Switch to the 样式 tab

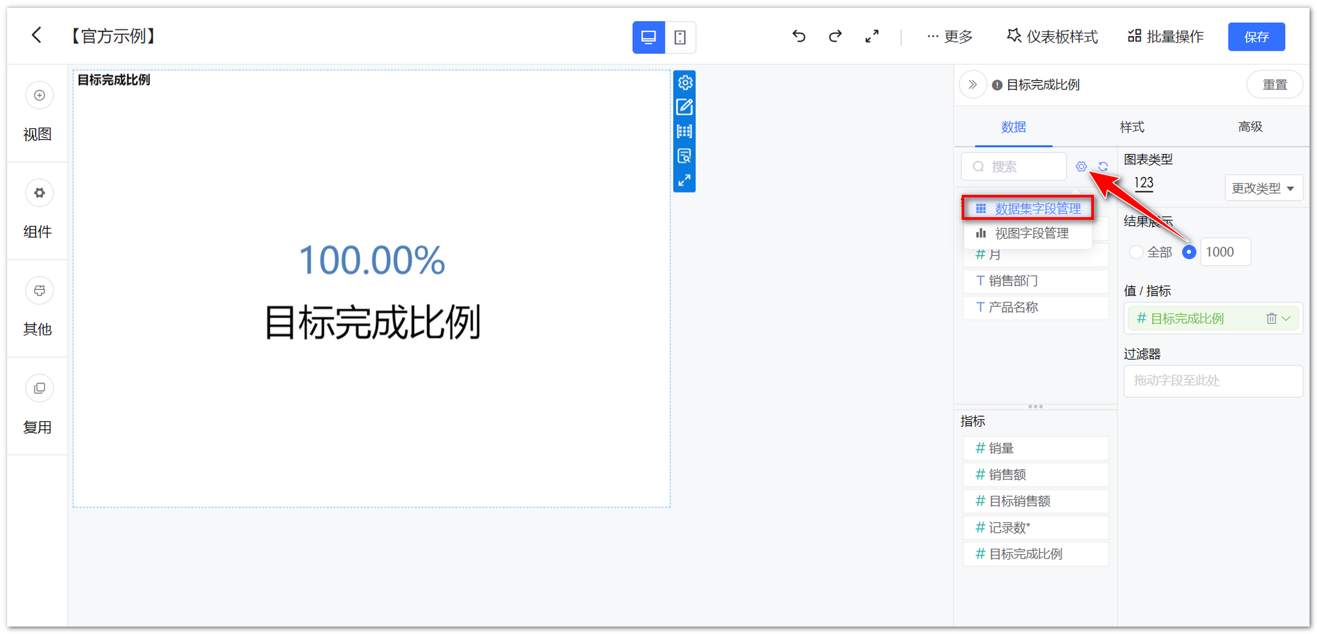[1131, 127]
